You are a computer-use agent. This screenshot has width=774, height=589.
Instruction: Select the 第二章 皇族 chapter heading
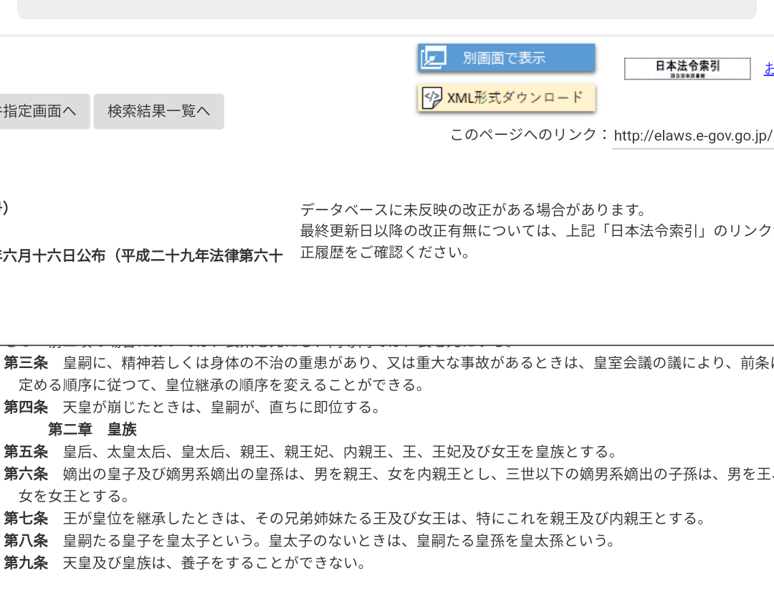(92, 430)
